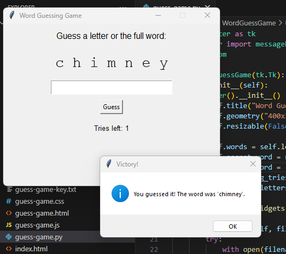The image size is (286, 254).
Task: Minimize the Word Guessing Game window
Action: tap(158, 15)
